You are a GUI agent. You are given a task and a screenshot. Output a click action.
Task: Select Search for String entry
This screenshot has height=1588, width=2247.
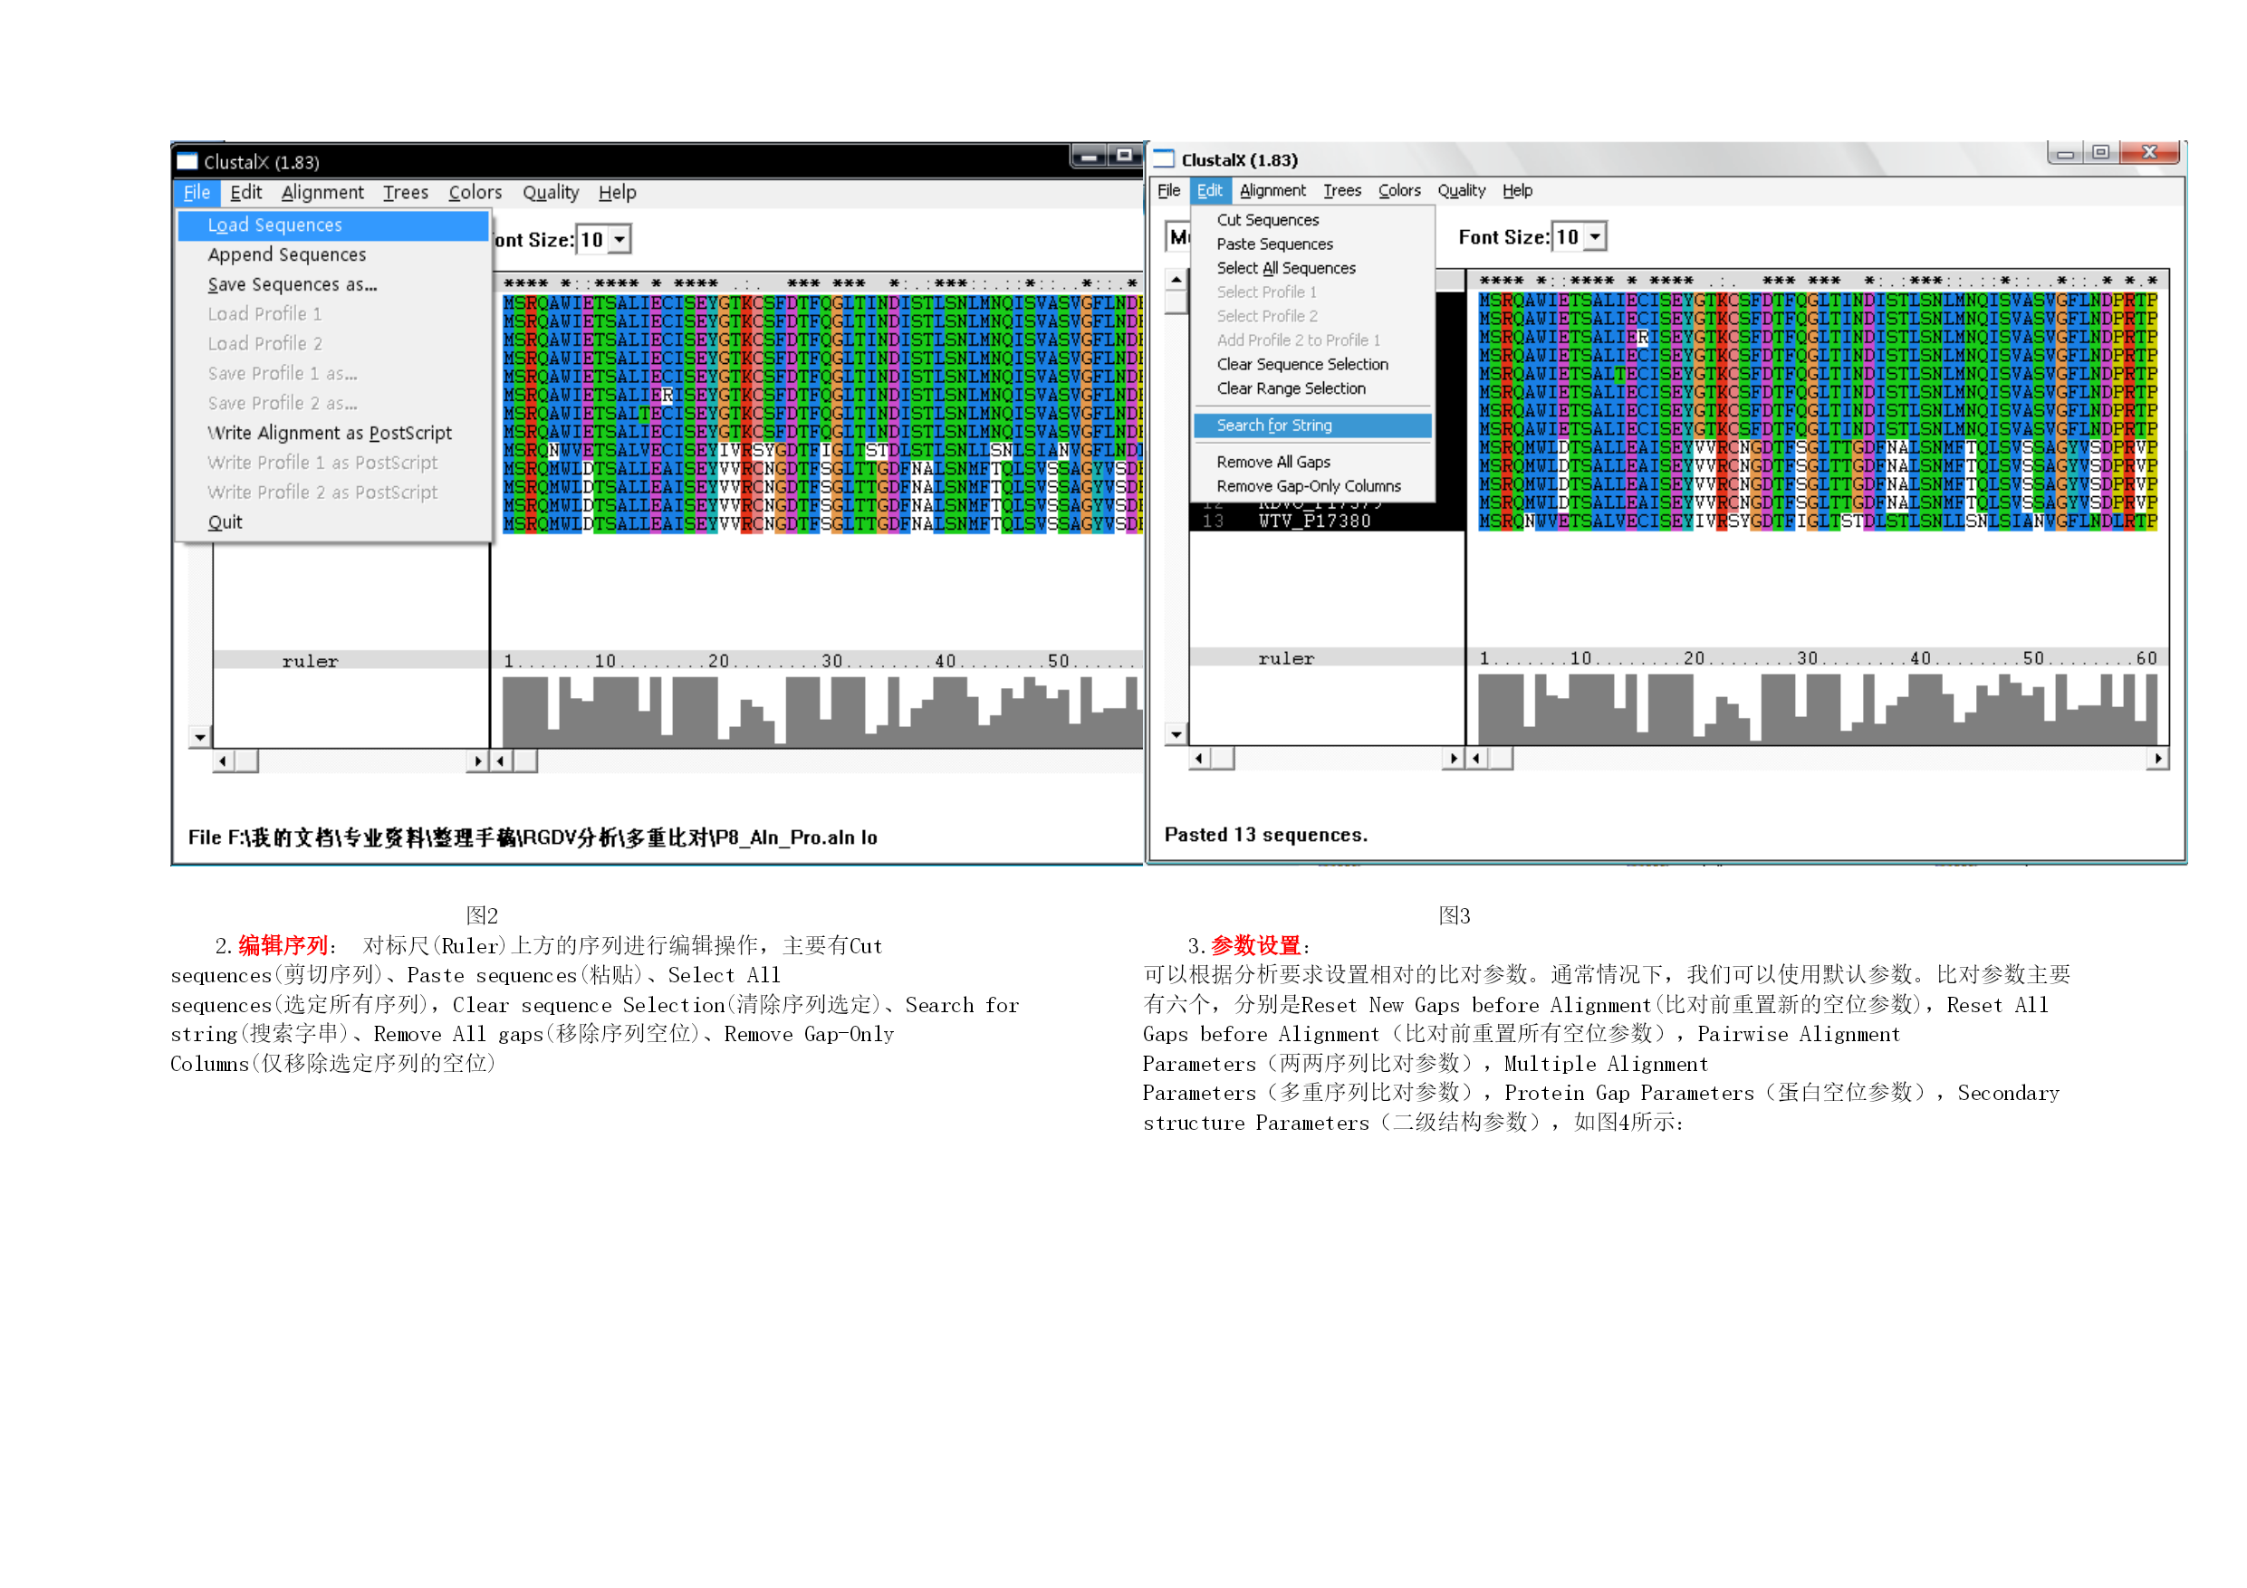click(x=1312, y=426)
